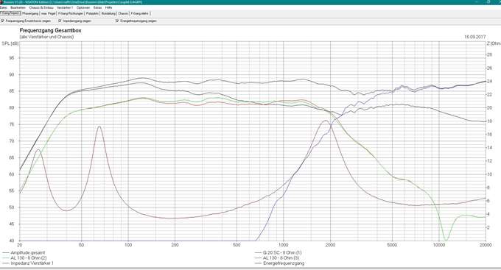Open the Hilfe menu

click(108, 7)
